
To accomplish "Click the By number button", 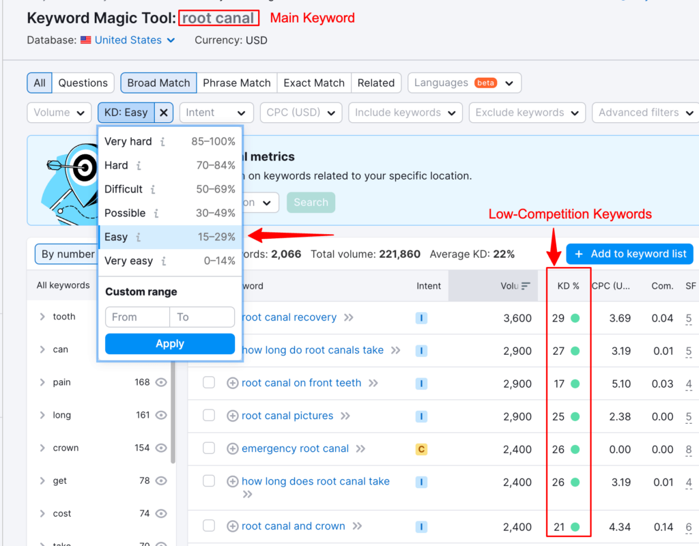I will [x=66, y=254].
